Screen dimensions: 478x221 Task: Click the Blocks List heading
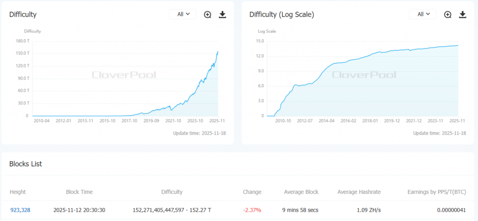[26, 164]
